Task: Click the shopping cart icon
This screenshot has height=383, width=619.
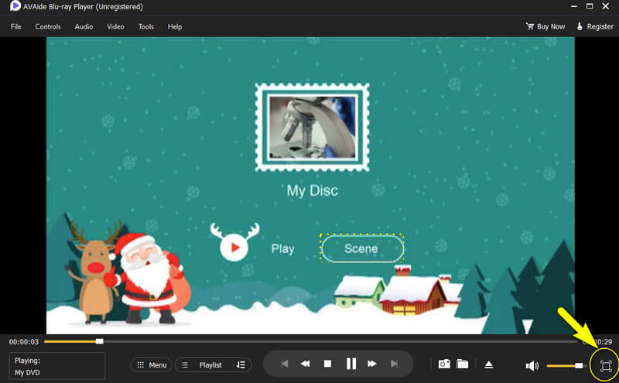Action: click(x=530, y=26)
